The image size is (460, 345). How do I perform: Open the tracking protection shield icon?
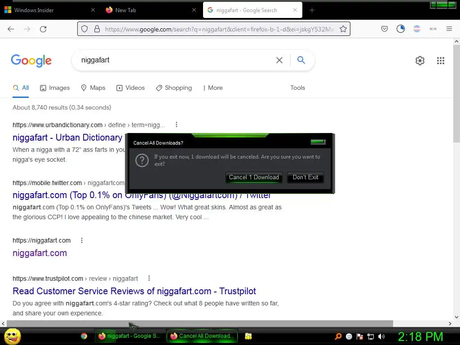click(84, 29)
